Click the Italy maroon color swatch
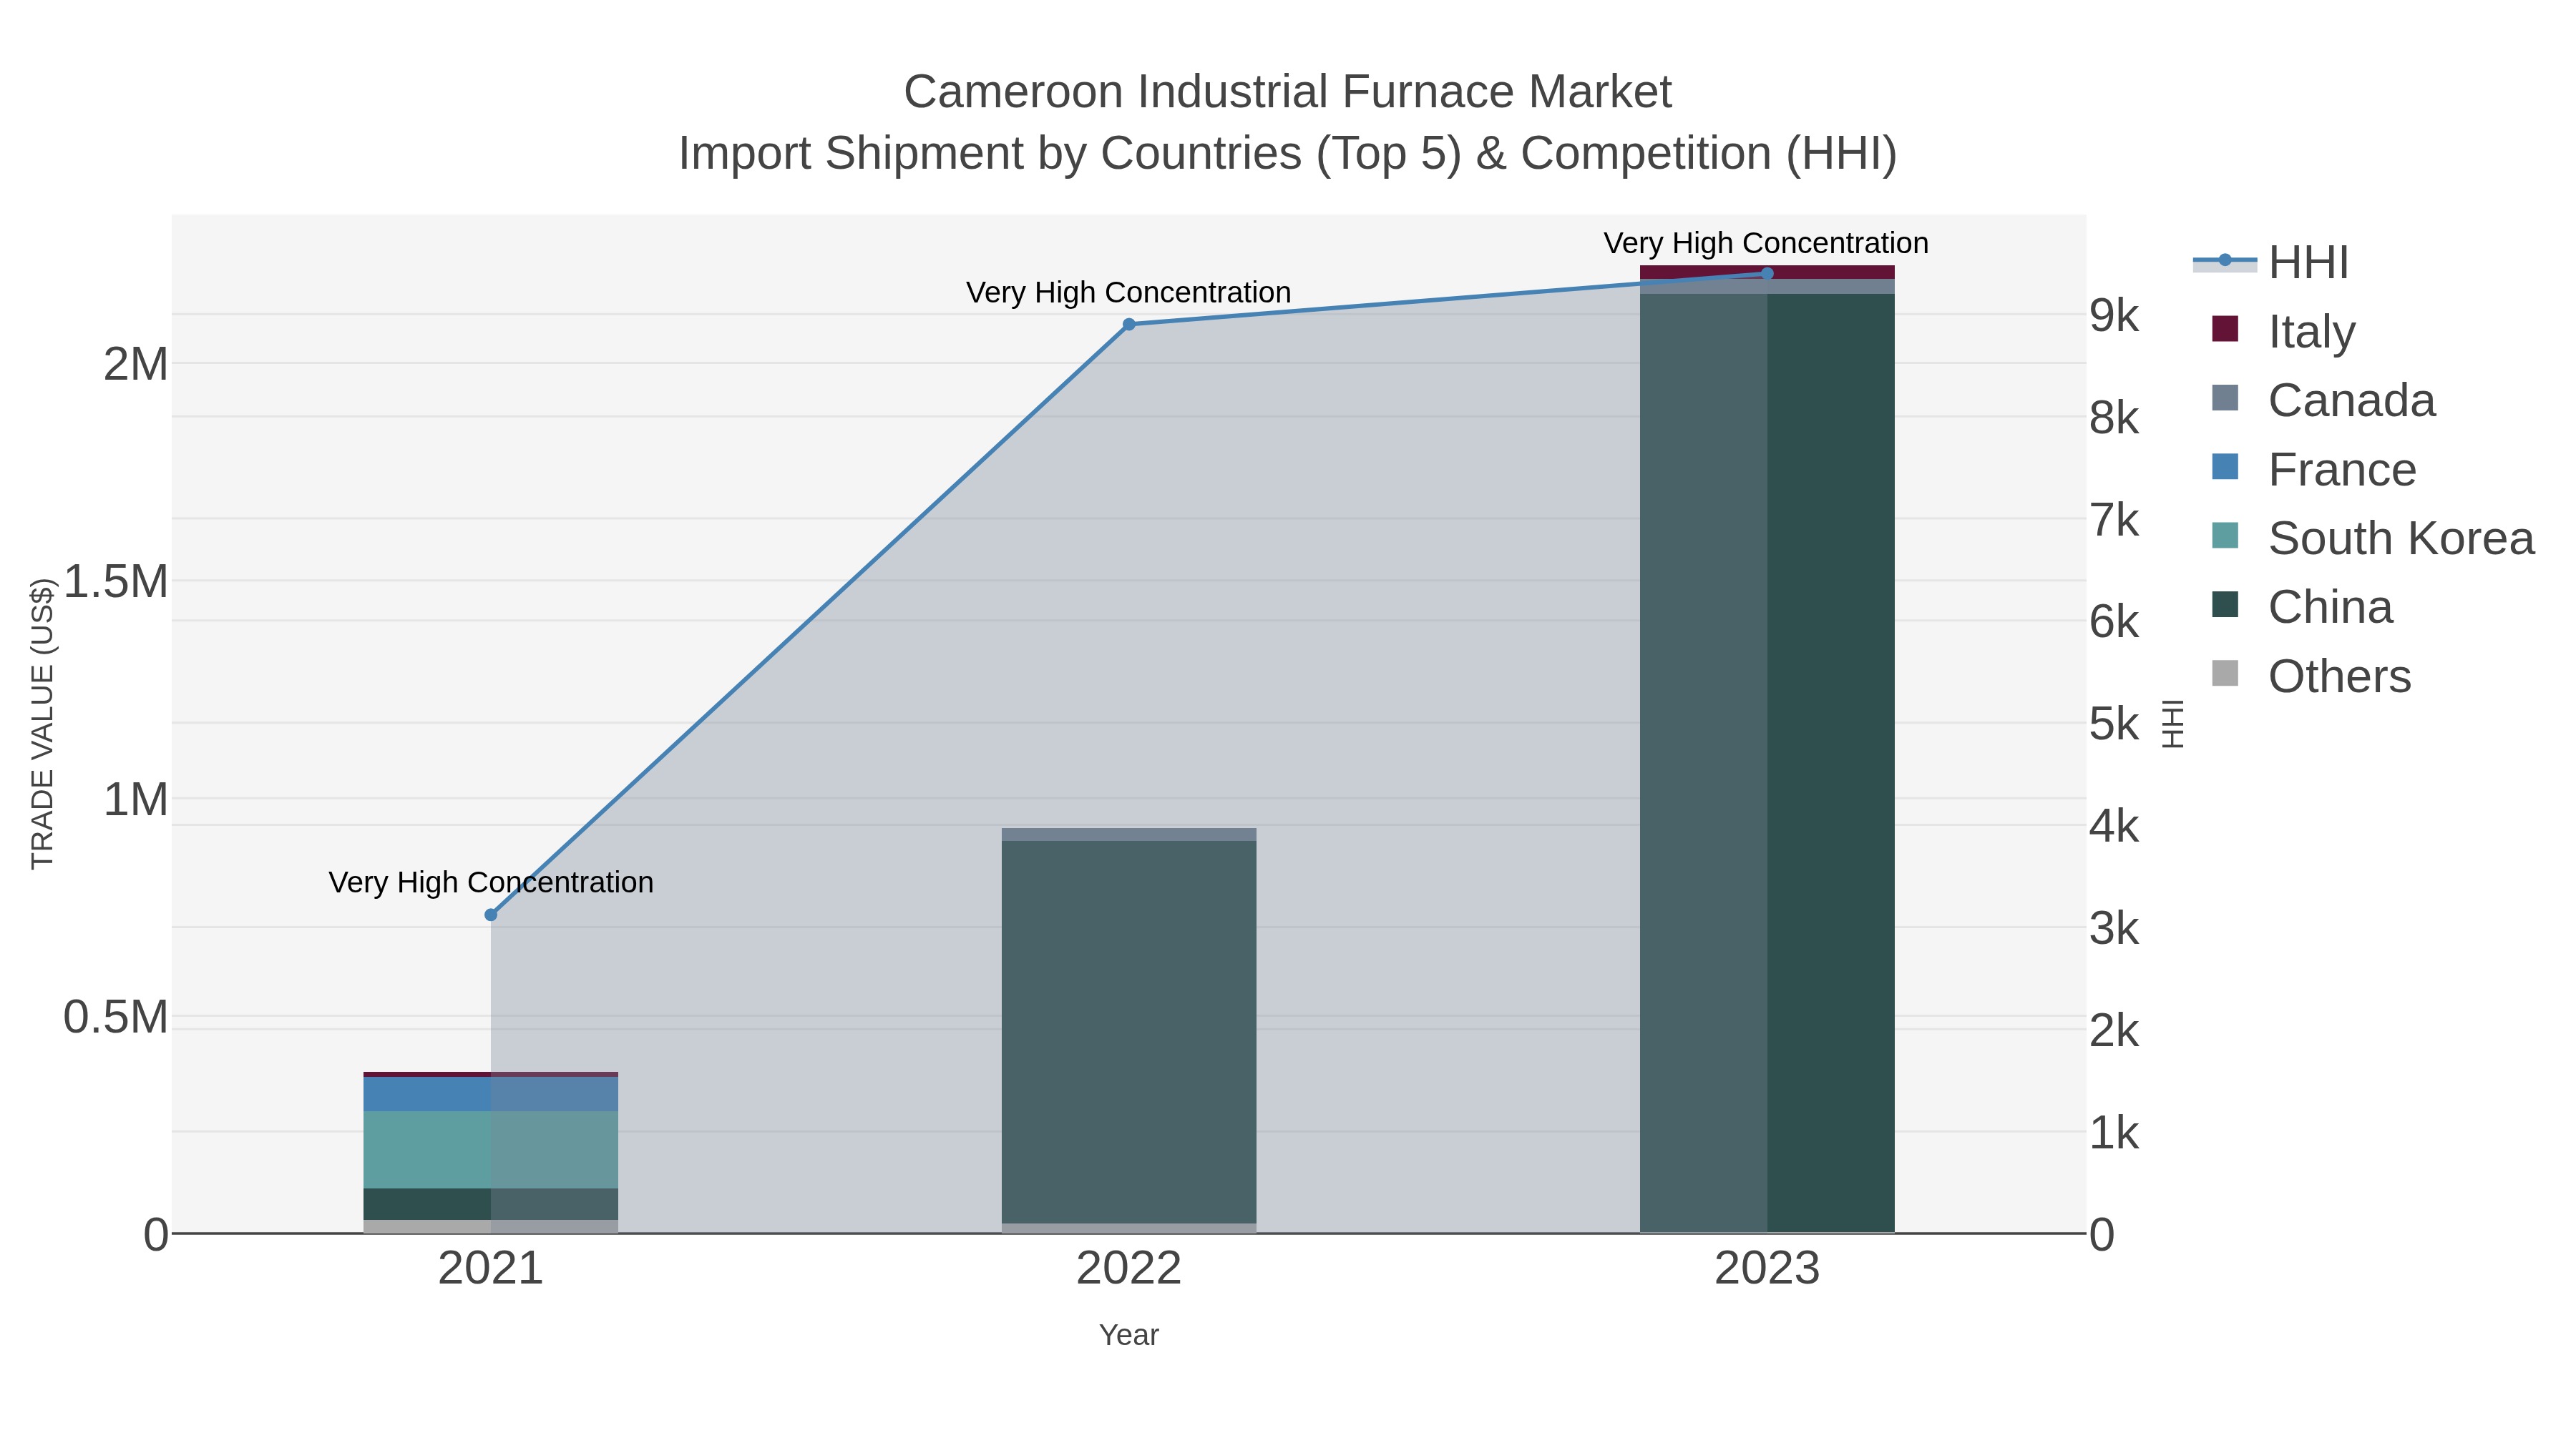 tap(2225, 329)
